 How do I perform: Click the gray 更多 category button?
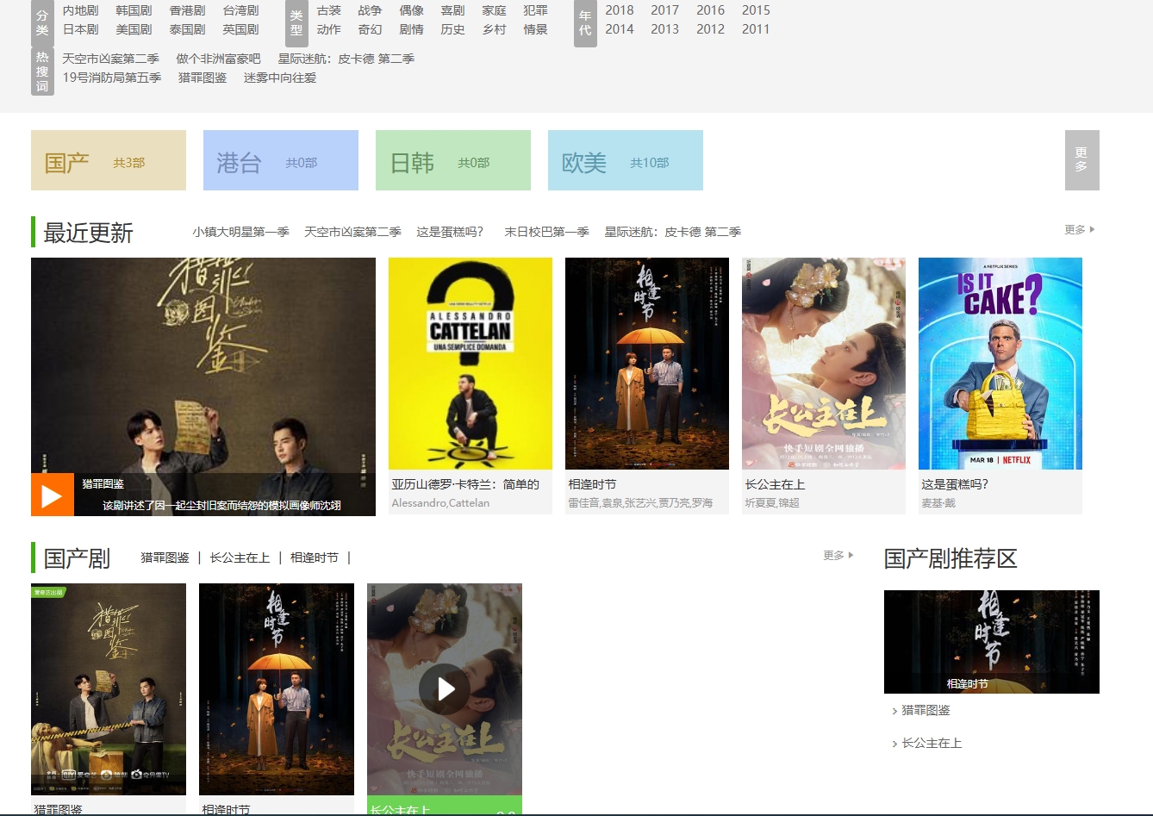pos(1081,159)
